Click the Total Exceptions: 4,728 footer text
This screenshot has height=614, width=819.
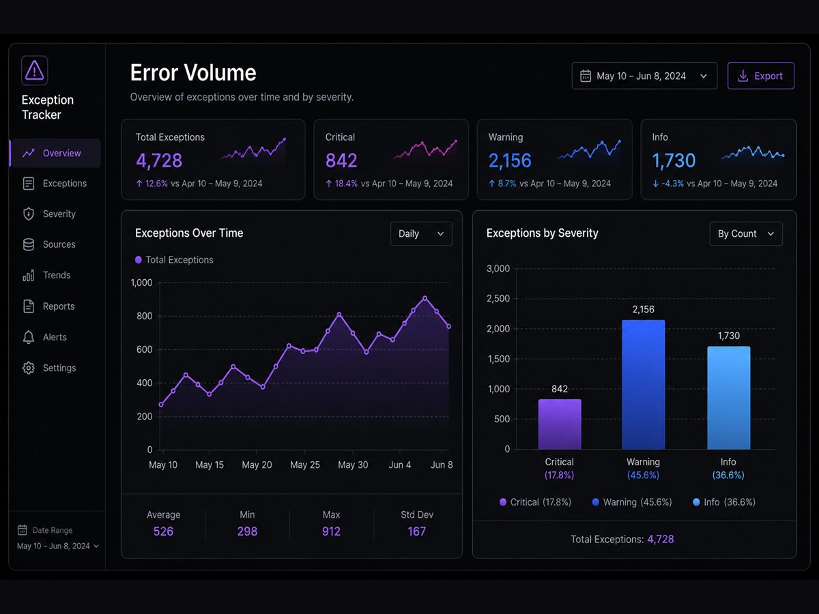tap(622, 539)
